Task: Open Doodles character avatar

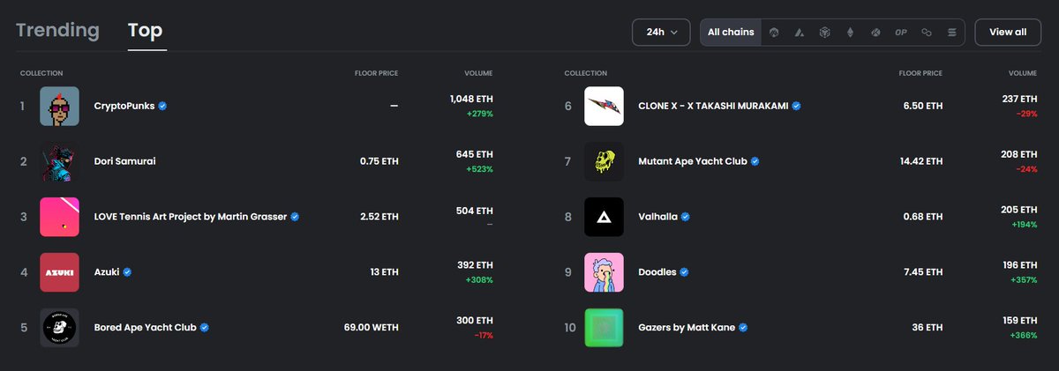Action: [605, 272]
